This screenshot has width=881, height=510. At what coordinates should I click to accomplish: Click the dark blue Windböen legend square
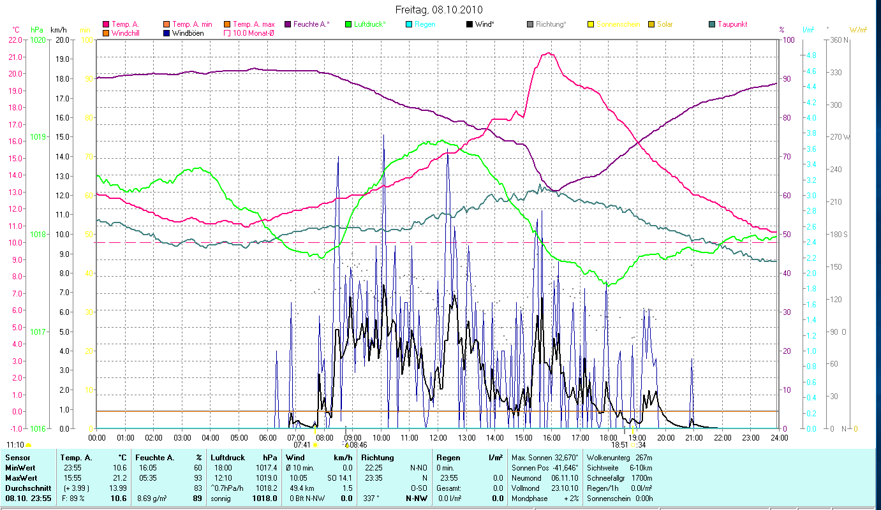pyautogui.click(x=167, y=33)
